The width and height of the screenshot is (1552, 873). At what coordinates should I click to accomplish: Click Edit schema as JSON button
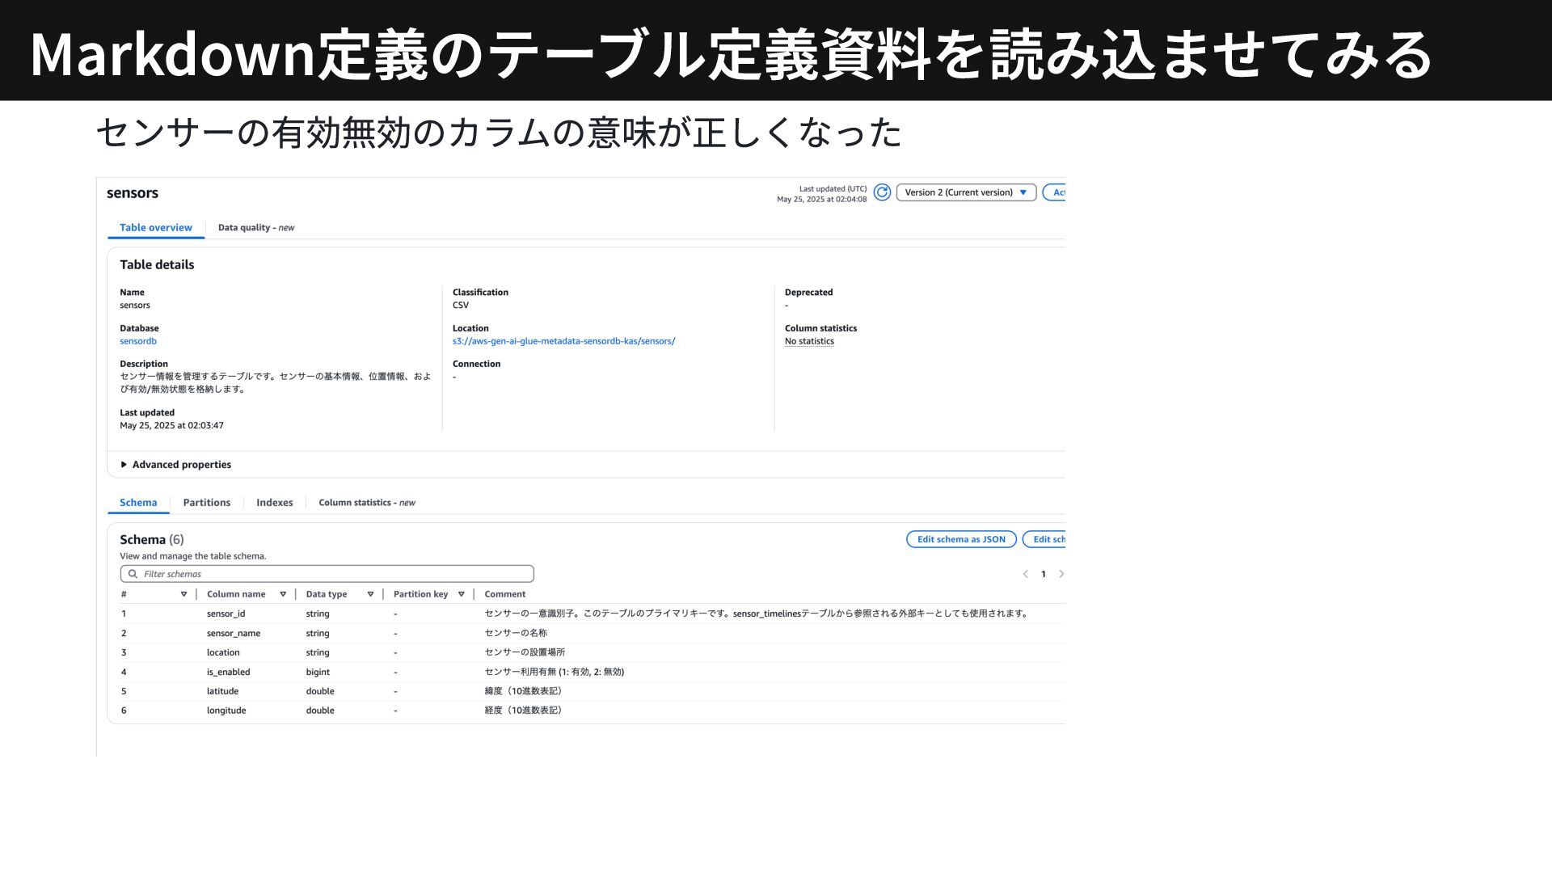961,539
